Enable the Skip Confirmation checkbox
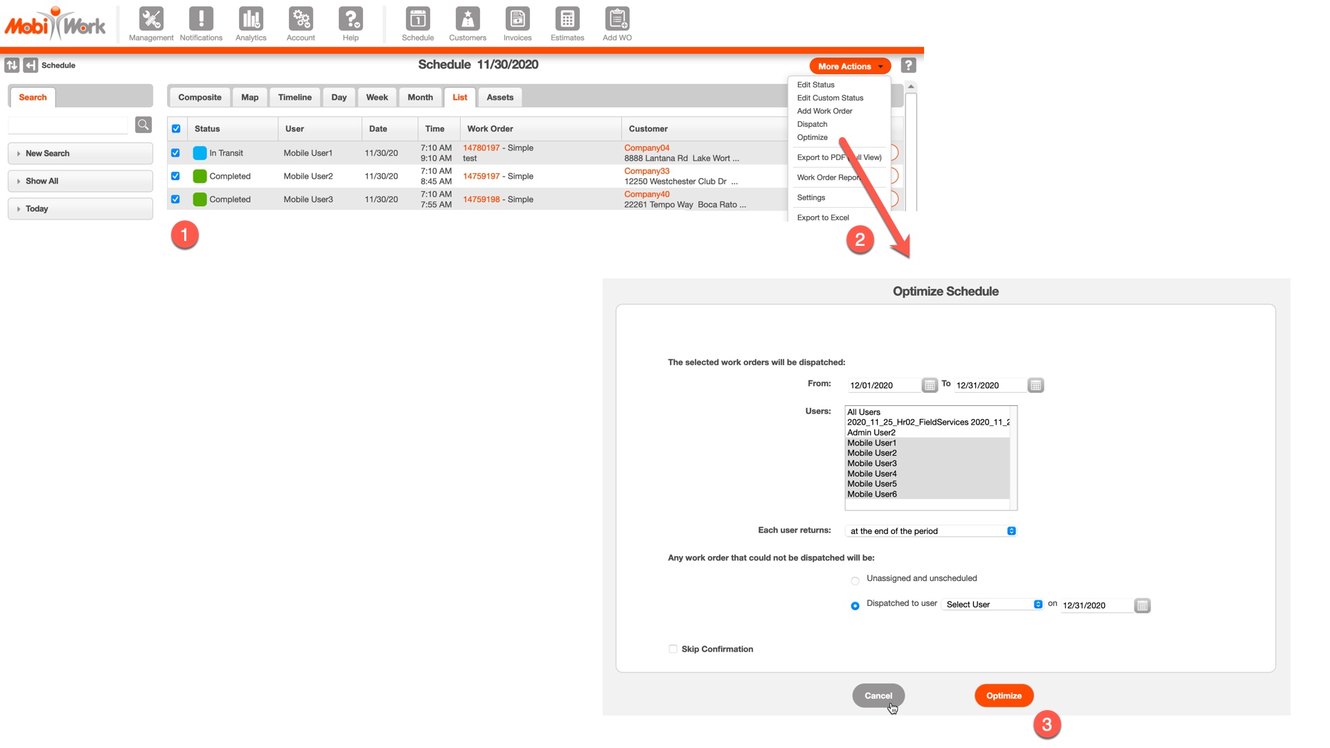Image resolution: width=1330 pixels, height=748 pixels. 673,649
